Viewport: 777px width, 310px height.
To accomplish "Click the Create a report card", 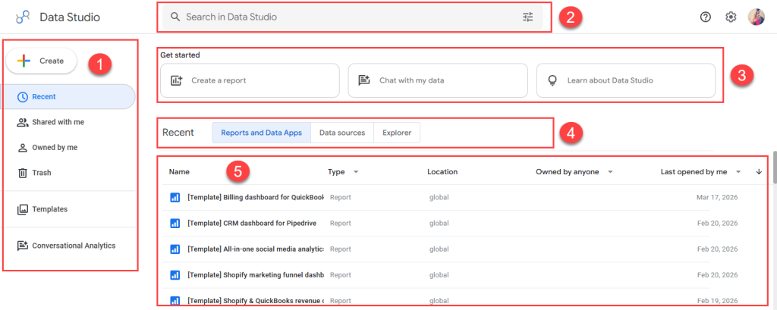I will coord(250,80).
